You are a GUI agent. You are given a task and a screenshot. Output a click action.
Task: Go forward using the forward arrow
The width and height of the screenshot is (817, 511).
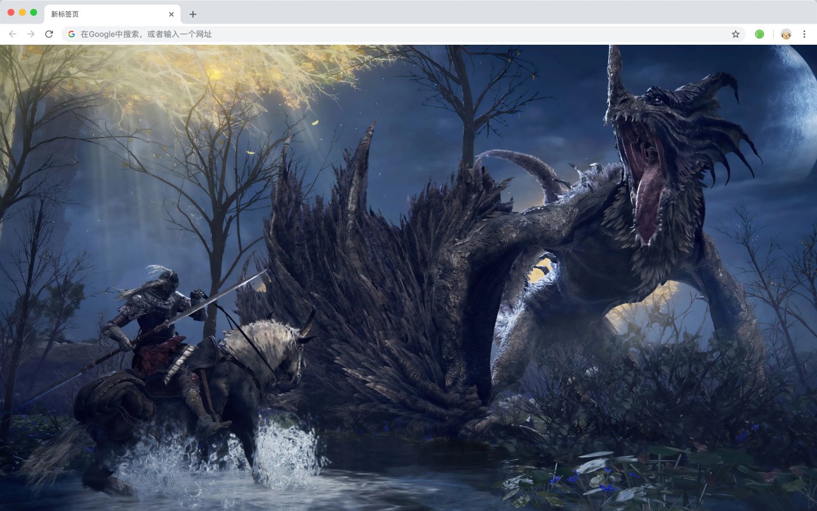click(x=31, y=34)
